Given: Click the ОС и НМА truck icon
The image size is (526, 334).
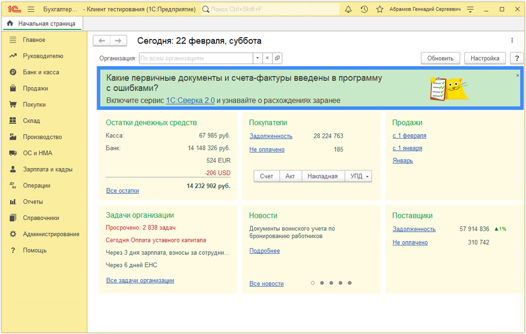Looking at the screenshot, I should tap(13, 153).
